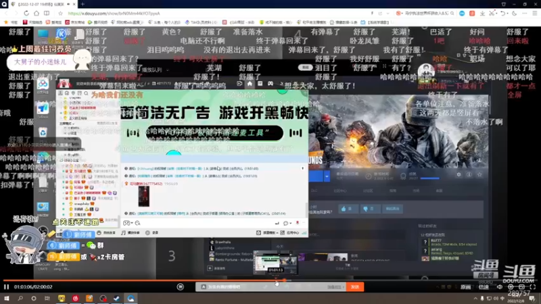This screenshot has width=541, height=304.
Task: Mute the Douyu player volume icon
Action: [x=499, y=286]
